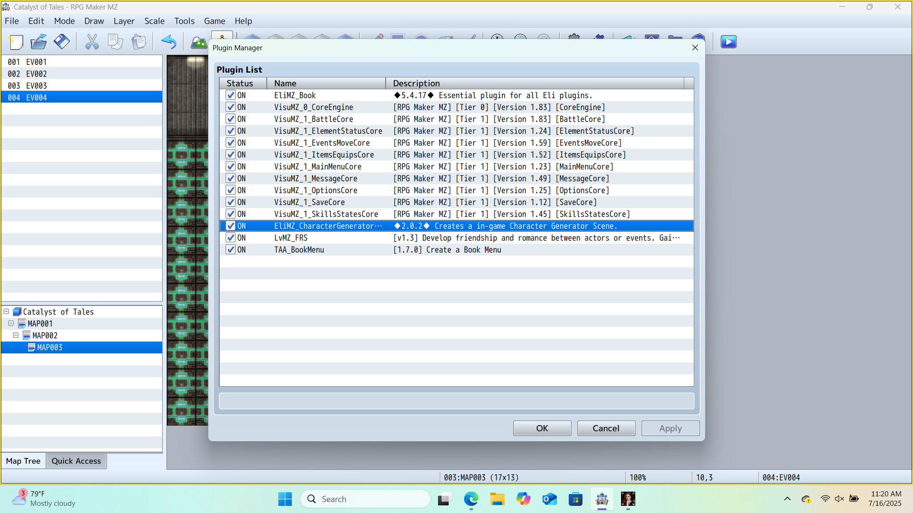
Task: Toggle EliMZ_CharacterGenerator checkbox
Action: 231,226
